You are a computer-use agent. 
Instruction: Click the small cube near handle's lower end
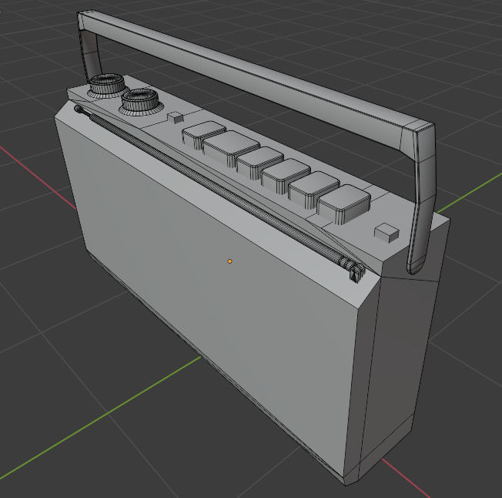point(387,233)
